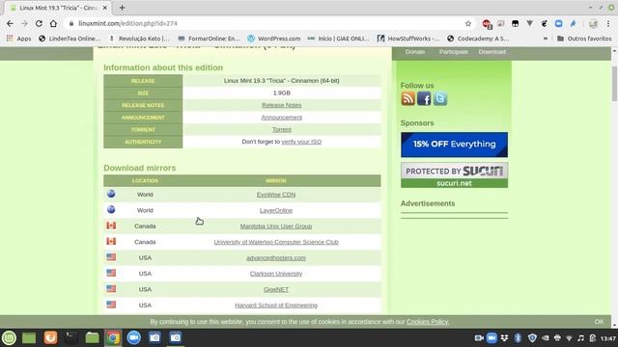Open the RSS feed icon
The image size is (618, 347).
point(407,98)
